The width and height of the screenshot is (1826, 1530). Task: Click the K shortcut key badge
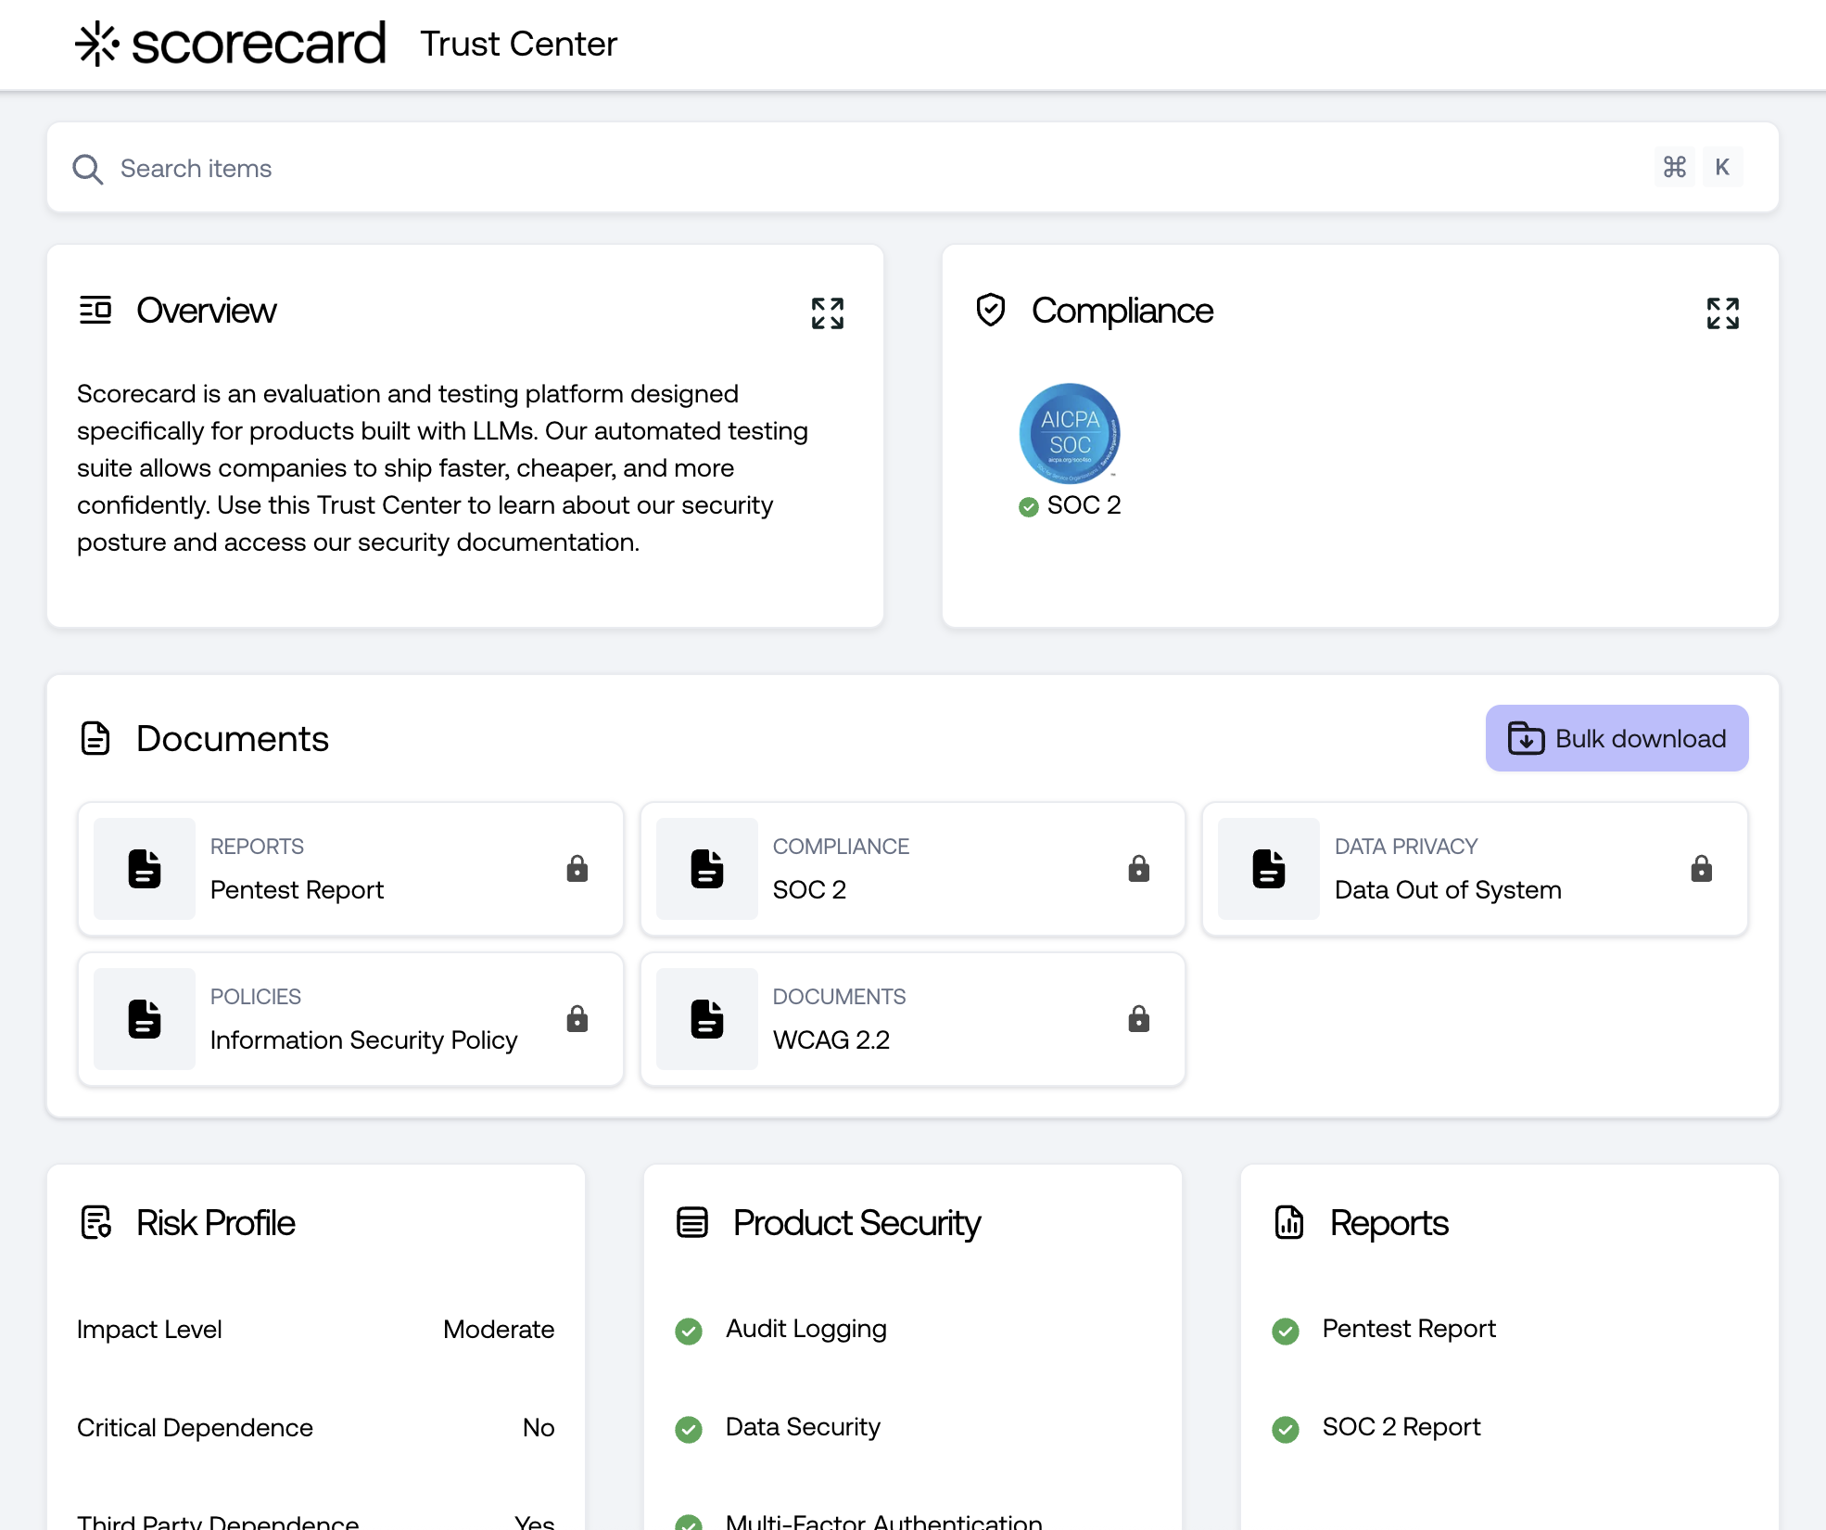[x=1722, y=167]
